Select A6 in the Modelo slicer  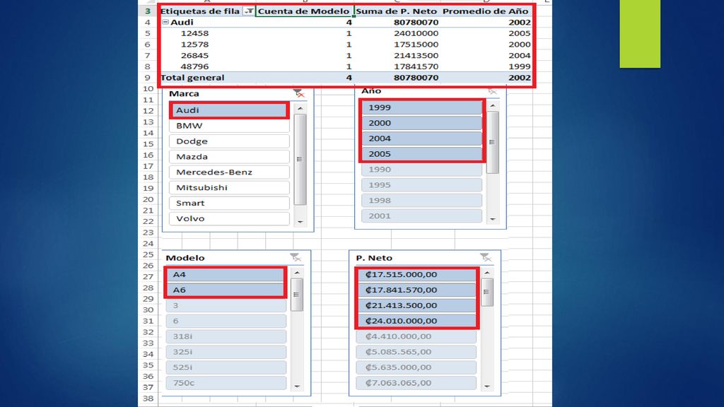[226, 290]
